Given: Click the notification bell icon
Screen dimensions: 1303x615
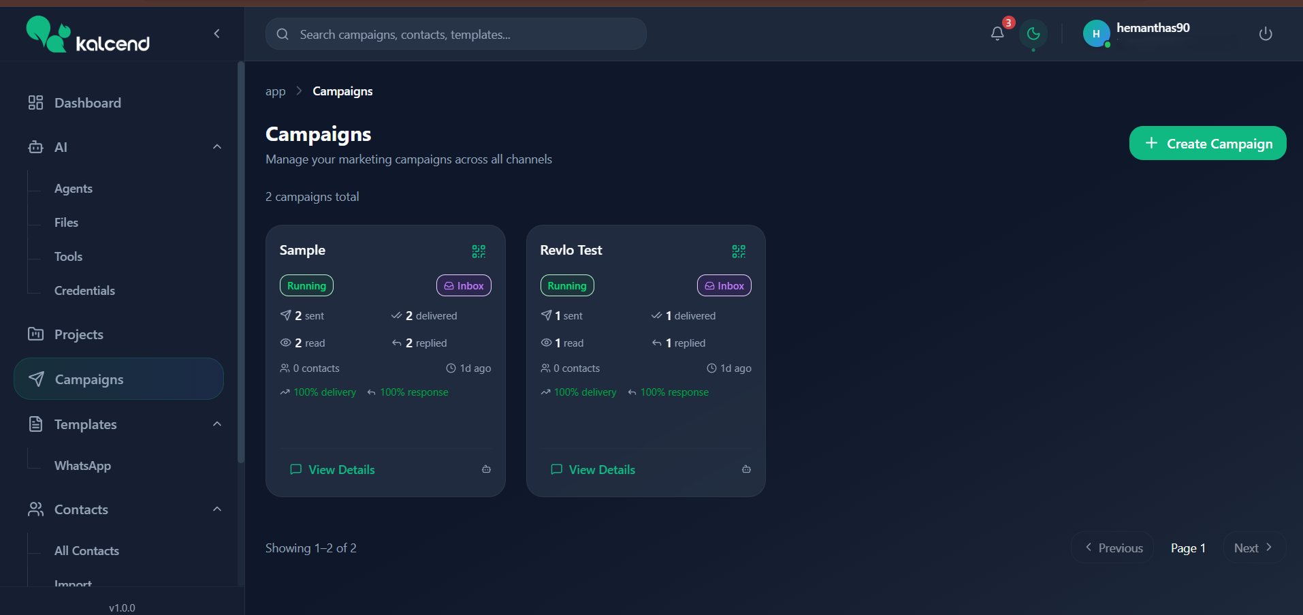Looking at the screenshot, I should tap(997, 33).
